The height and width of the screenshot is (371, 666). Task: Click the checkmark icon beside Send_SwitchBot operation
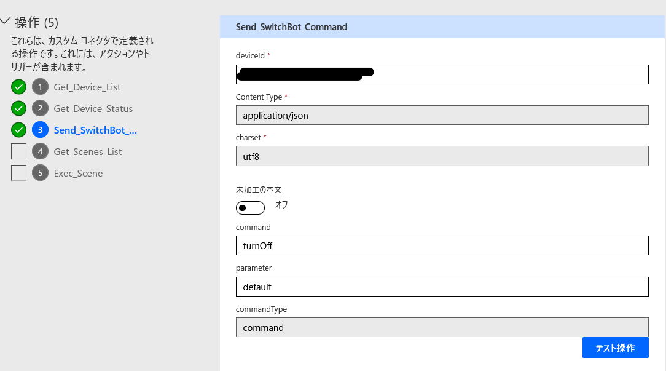click(x=18, y=130)
